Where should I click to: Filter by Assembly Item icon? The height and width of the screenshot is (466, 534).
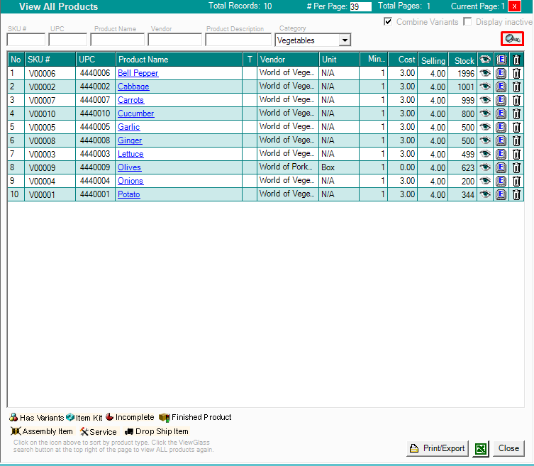click(x=16, y=431)
